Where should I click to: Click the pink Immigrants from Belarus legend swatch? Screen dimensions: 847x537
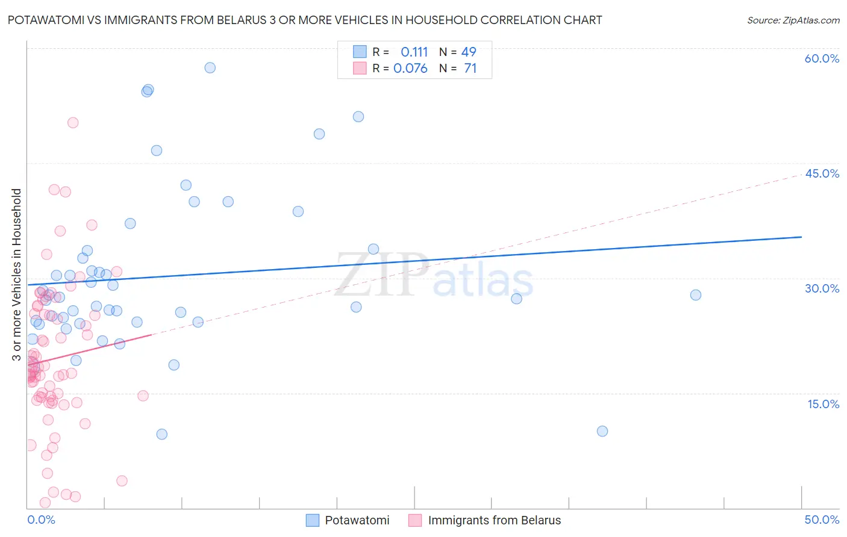click(415, 520)
